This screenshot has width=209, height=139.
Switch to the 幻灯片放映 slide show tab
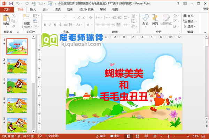(86, 9)
